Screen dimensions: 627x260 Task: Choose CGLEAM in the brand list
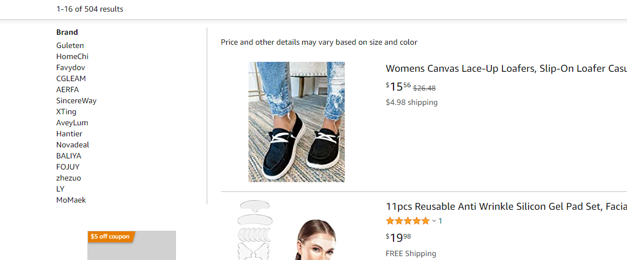point(71,78)
